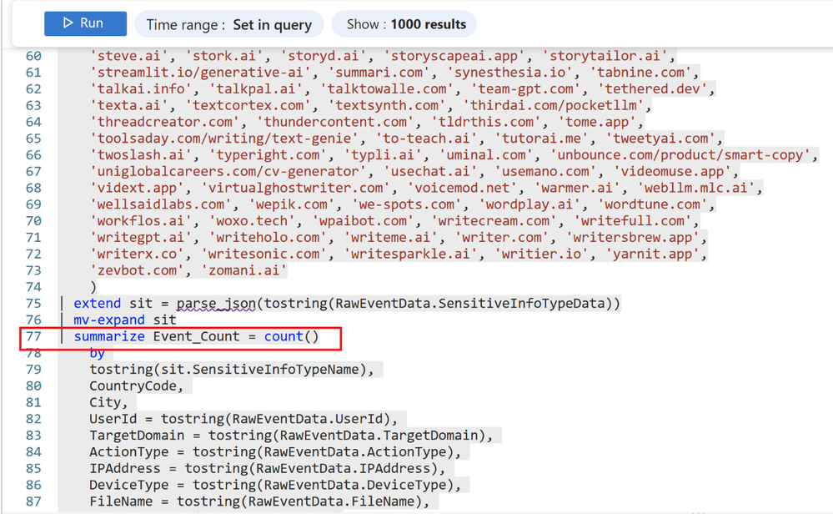Select 'storytailor.ai' string
Screen dimensions: 833x514
point(605,56)
